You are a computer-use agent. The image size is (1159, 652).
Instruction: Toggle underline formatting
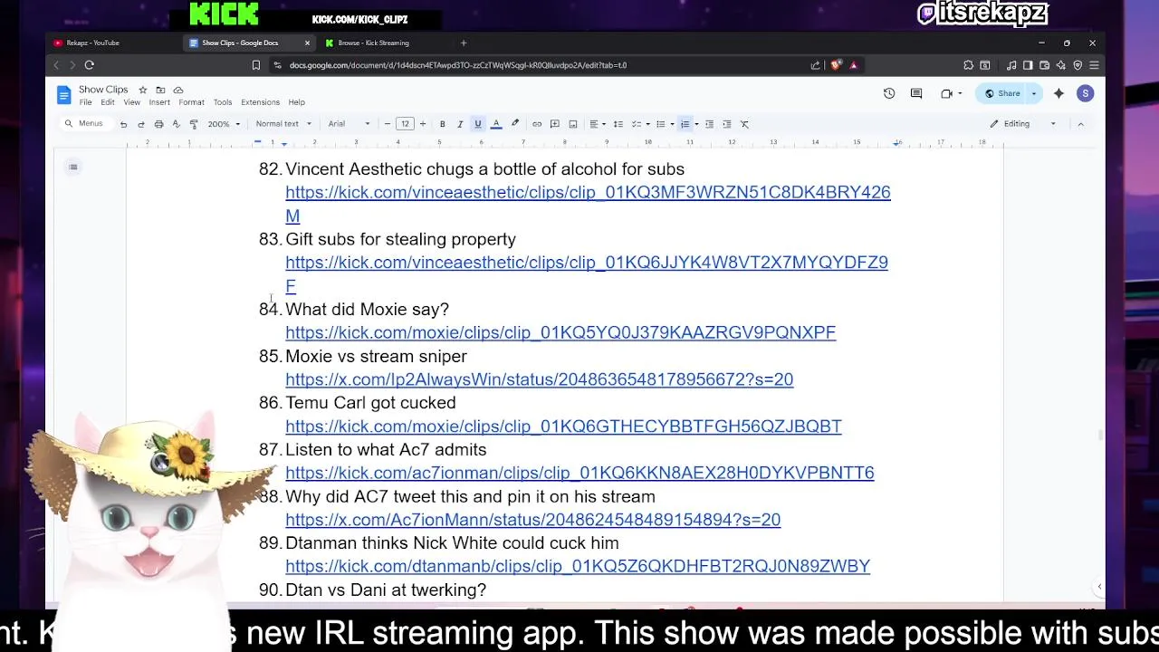(x=478, y=124)
